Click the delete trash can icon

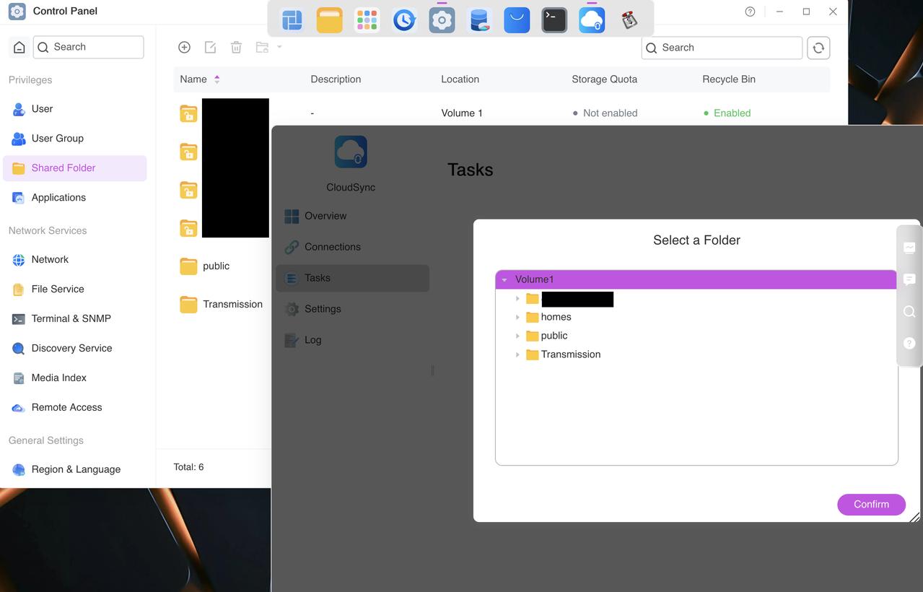pos(236,47)
